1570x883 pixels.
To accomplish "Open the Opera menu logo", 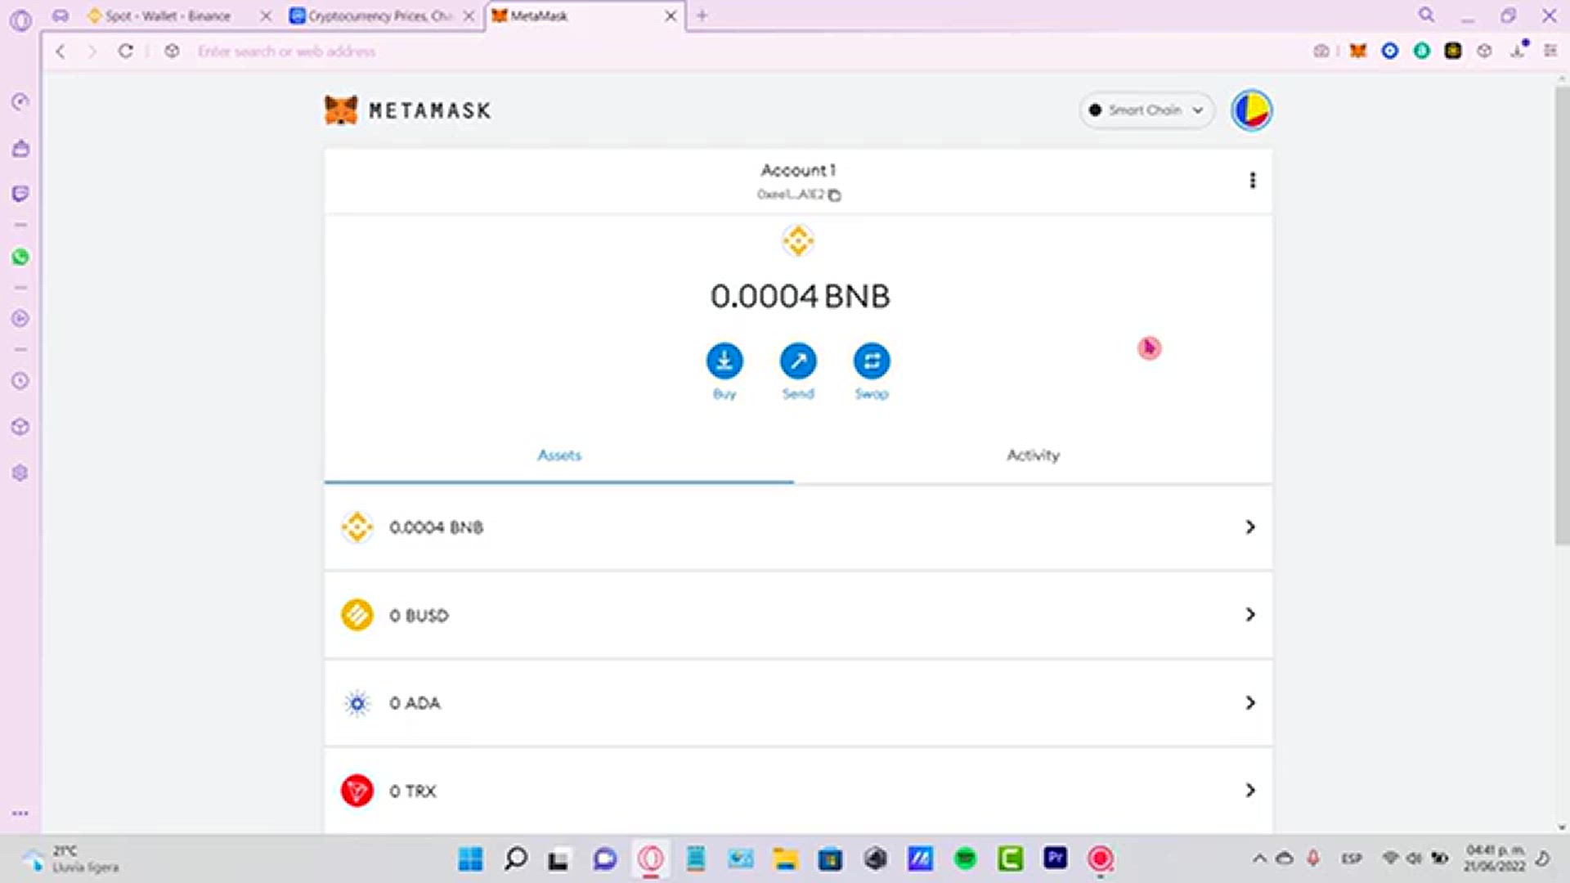I will click(20, 20).
